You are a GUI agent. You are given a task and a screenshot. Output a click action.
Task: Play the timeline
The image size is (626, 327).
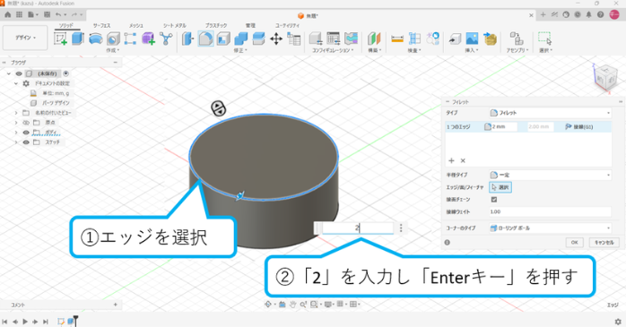click(25, 322)
